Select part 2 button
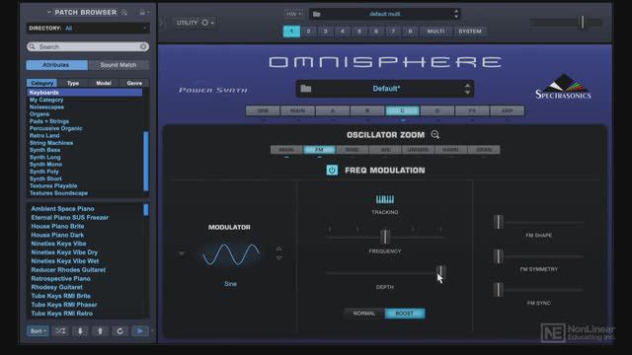The width and height of the screenshot is (632, 355). click(308, 31)
